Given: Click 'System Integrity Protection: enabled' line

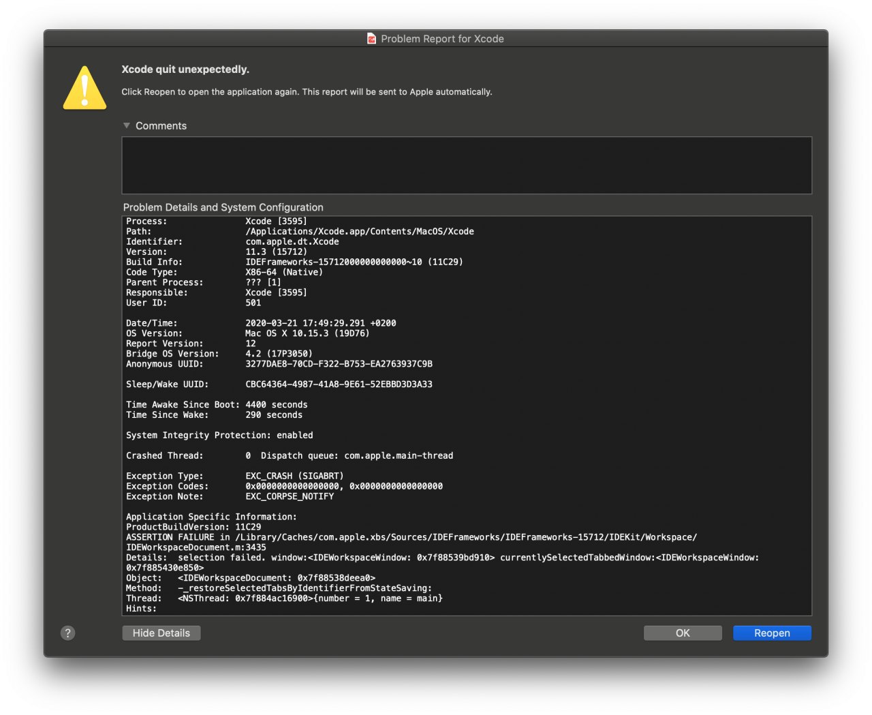Looking at the screenshot, I should click(219, 436).
